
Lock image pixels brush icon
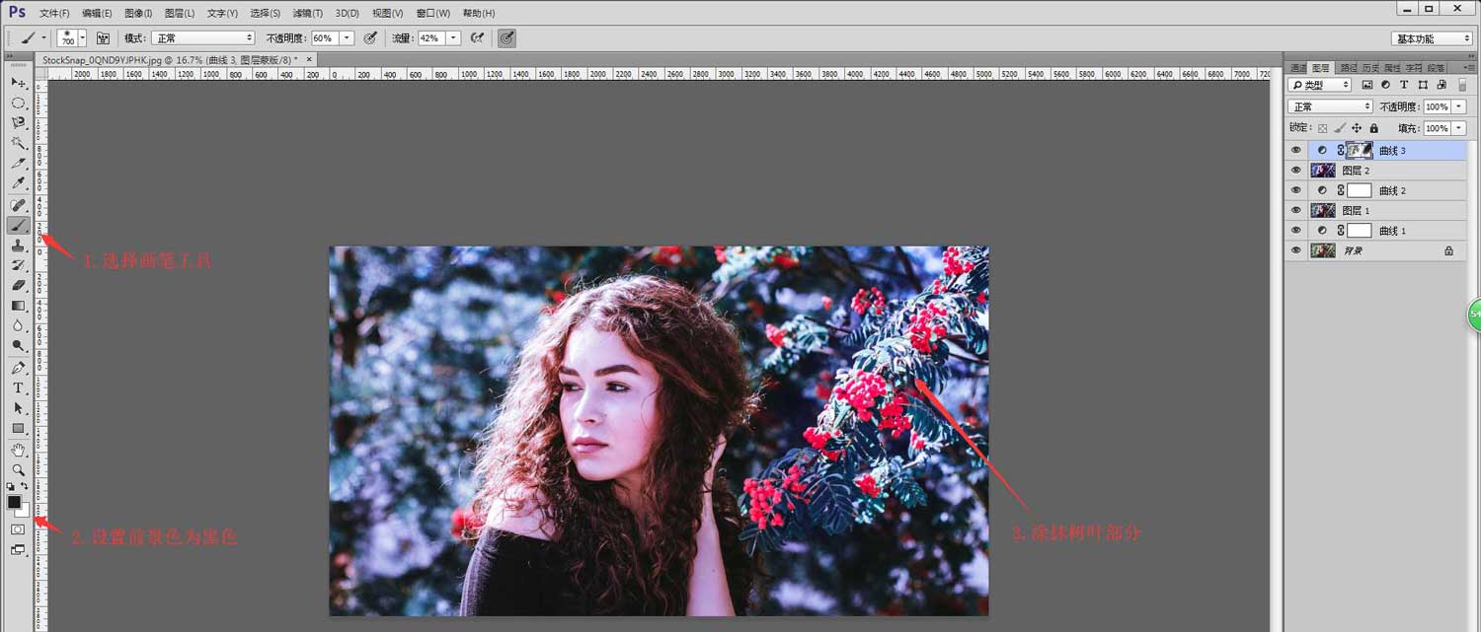pos(1340,128)
